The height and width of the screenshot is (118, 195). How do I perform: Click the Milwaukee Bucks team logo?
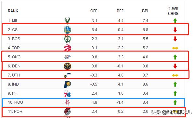[67, 20]
